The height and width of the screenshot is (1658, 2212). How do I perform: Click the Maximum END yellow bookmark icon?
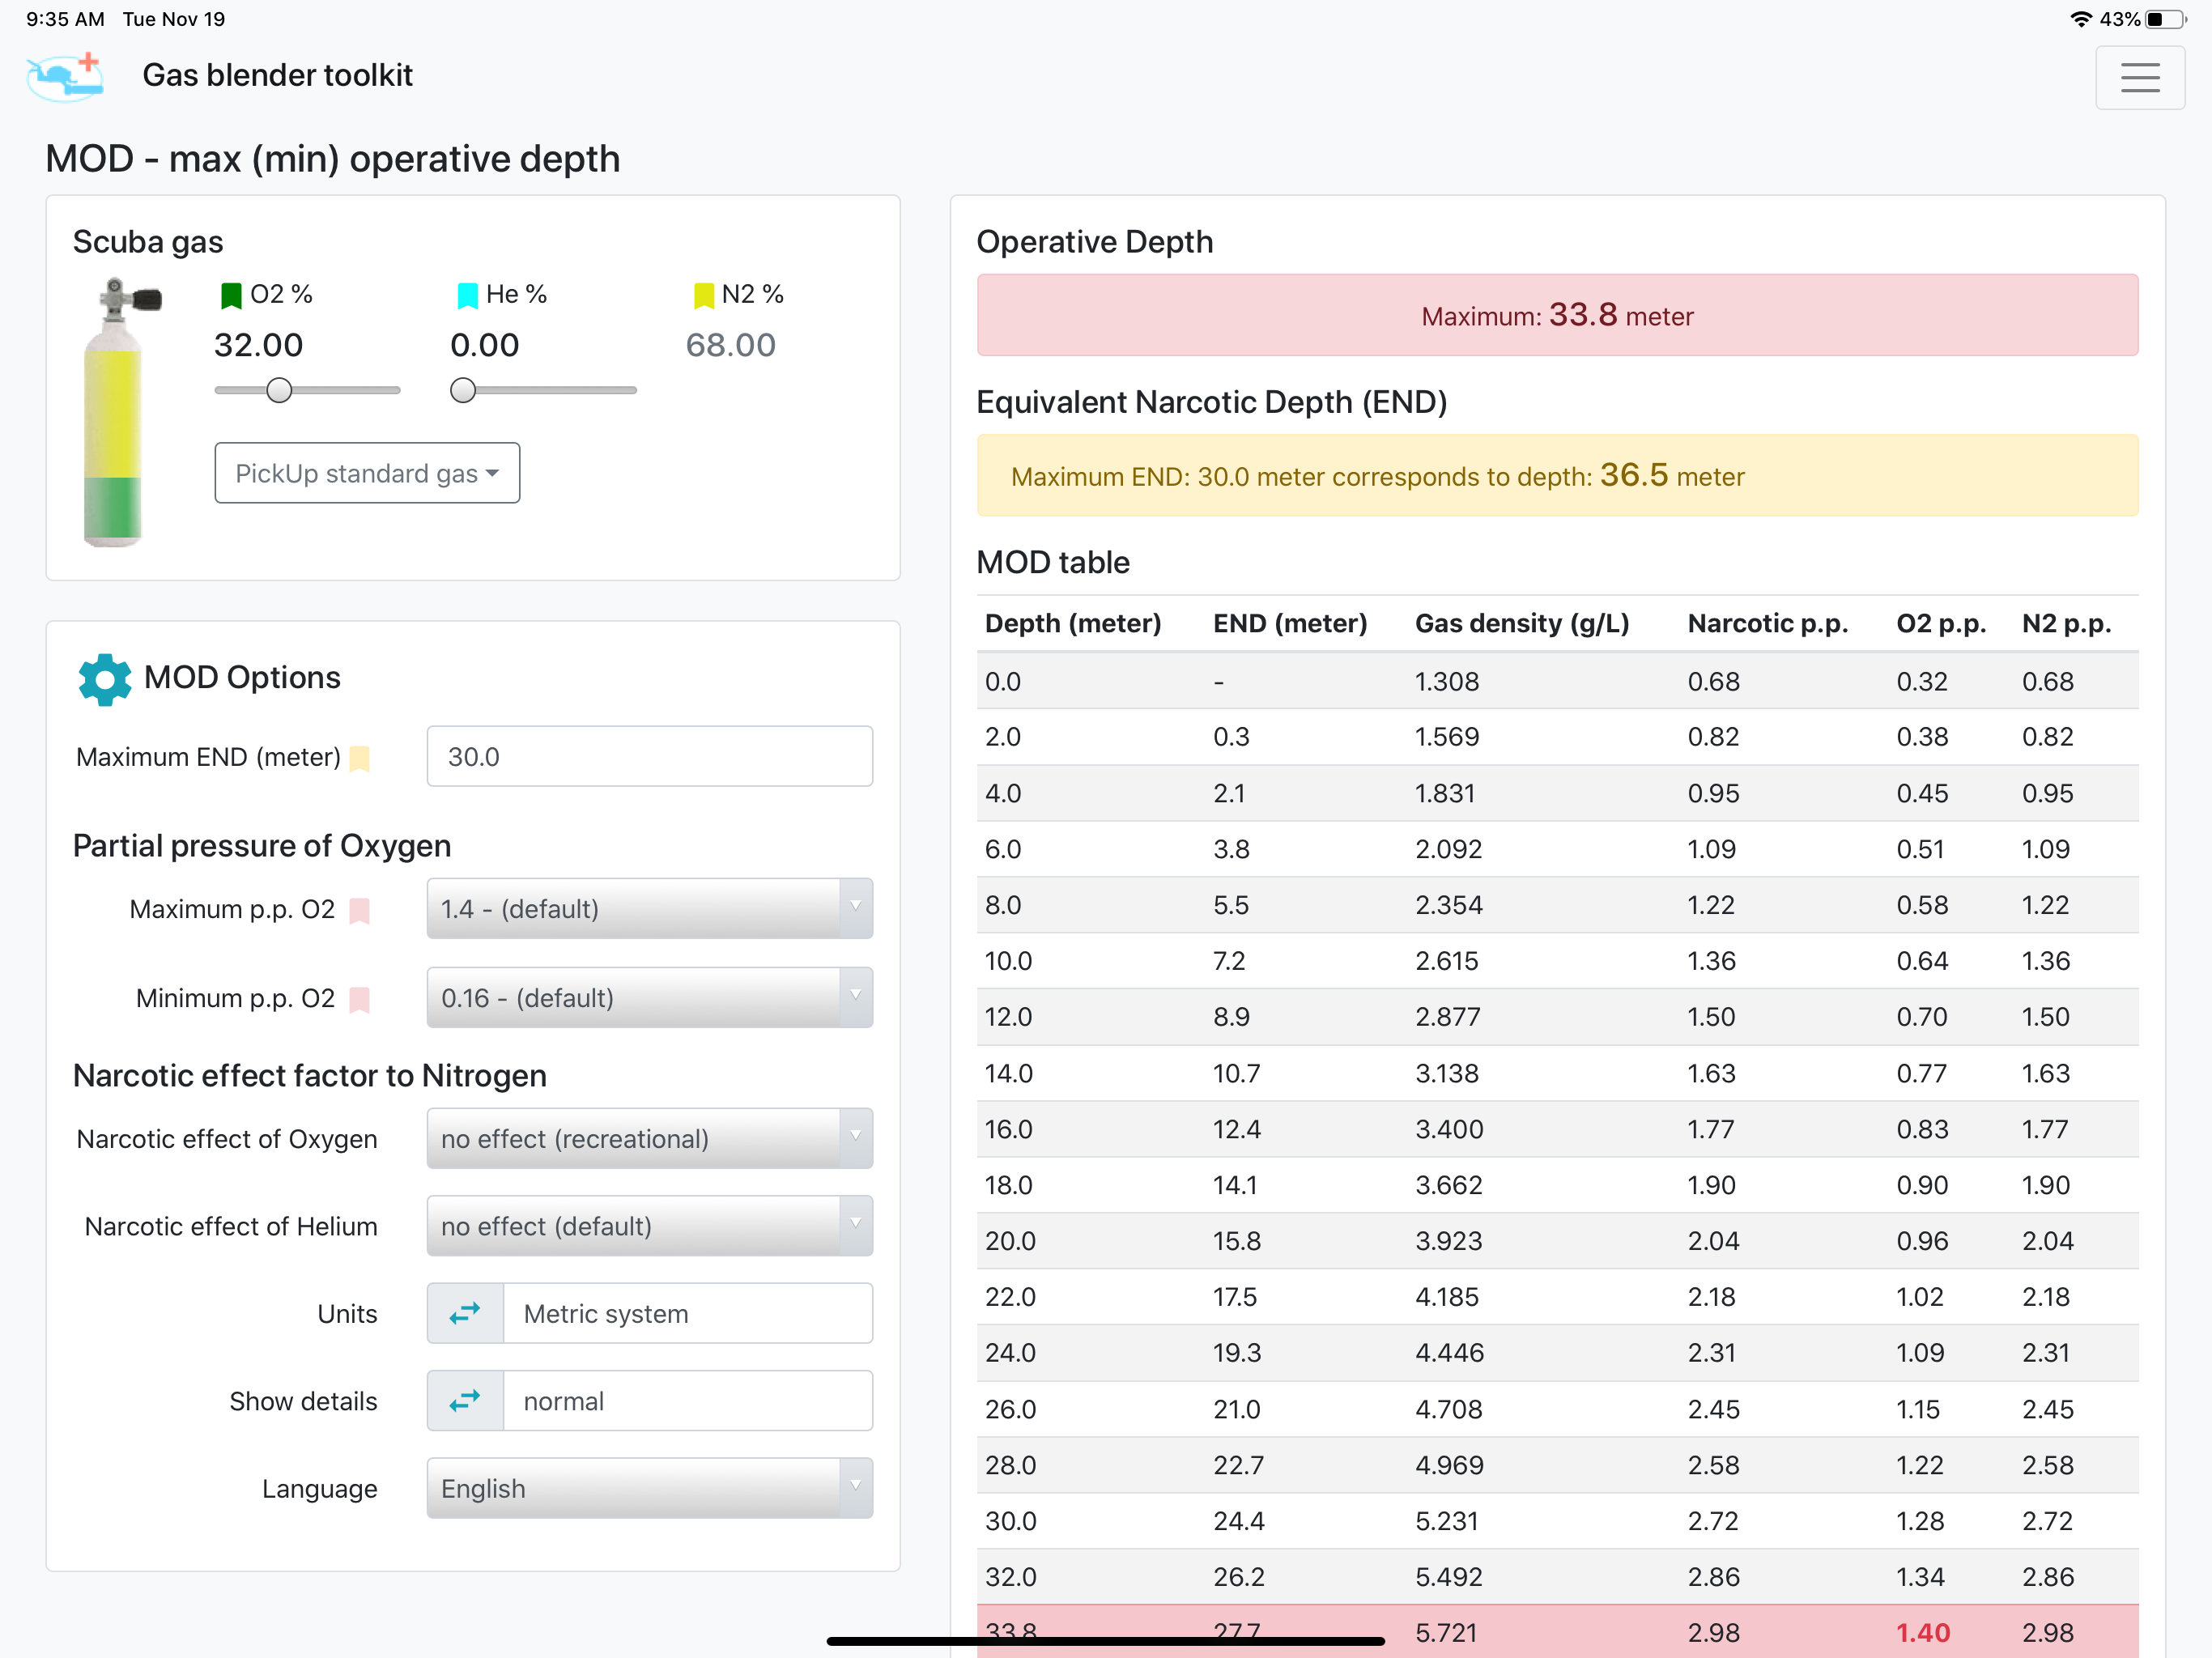[360, 758]
